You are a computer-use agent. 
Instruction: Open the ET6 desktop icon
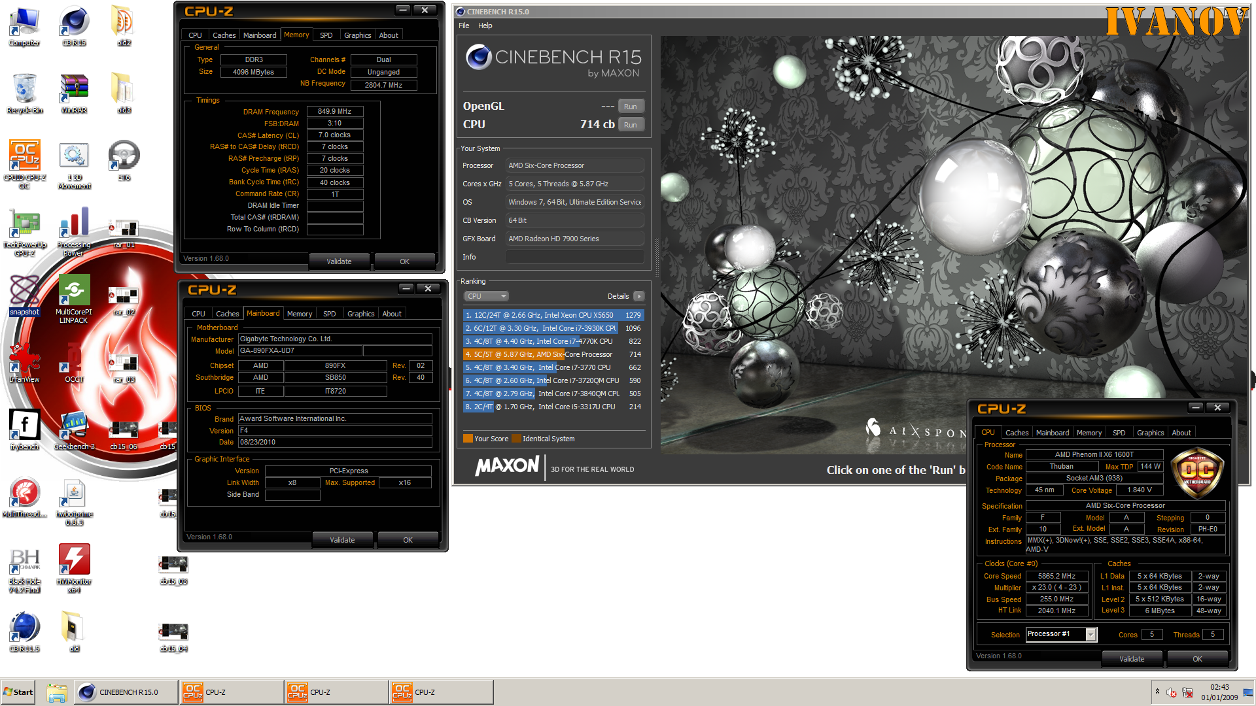(124, 160)
